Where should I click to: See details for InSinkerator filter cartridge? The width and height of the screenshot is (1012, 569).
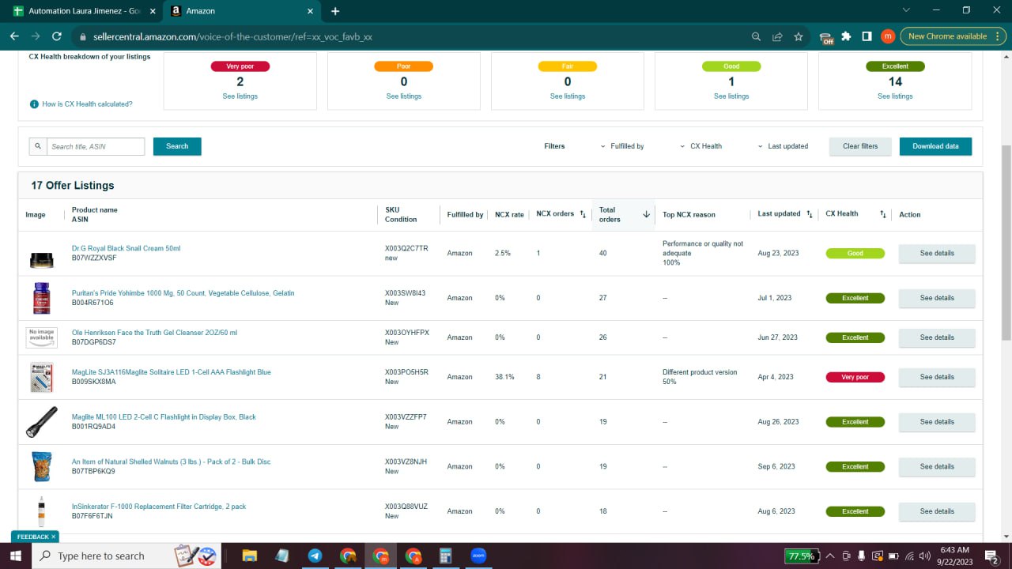937,511
